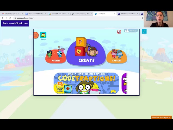Toggle the muted sound icon
The image size is (173, 130).
click(119, 32)
